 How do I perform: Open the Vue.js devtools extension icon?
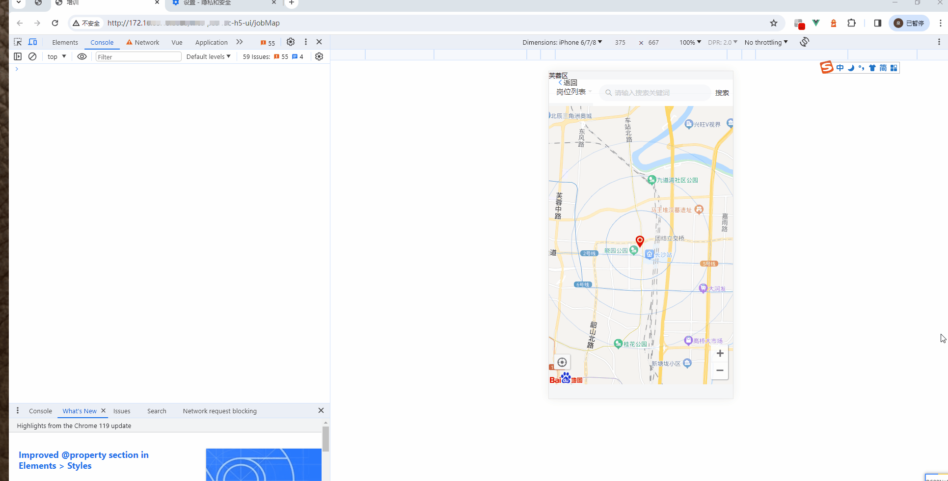tap(816, 23)
